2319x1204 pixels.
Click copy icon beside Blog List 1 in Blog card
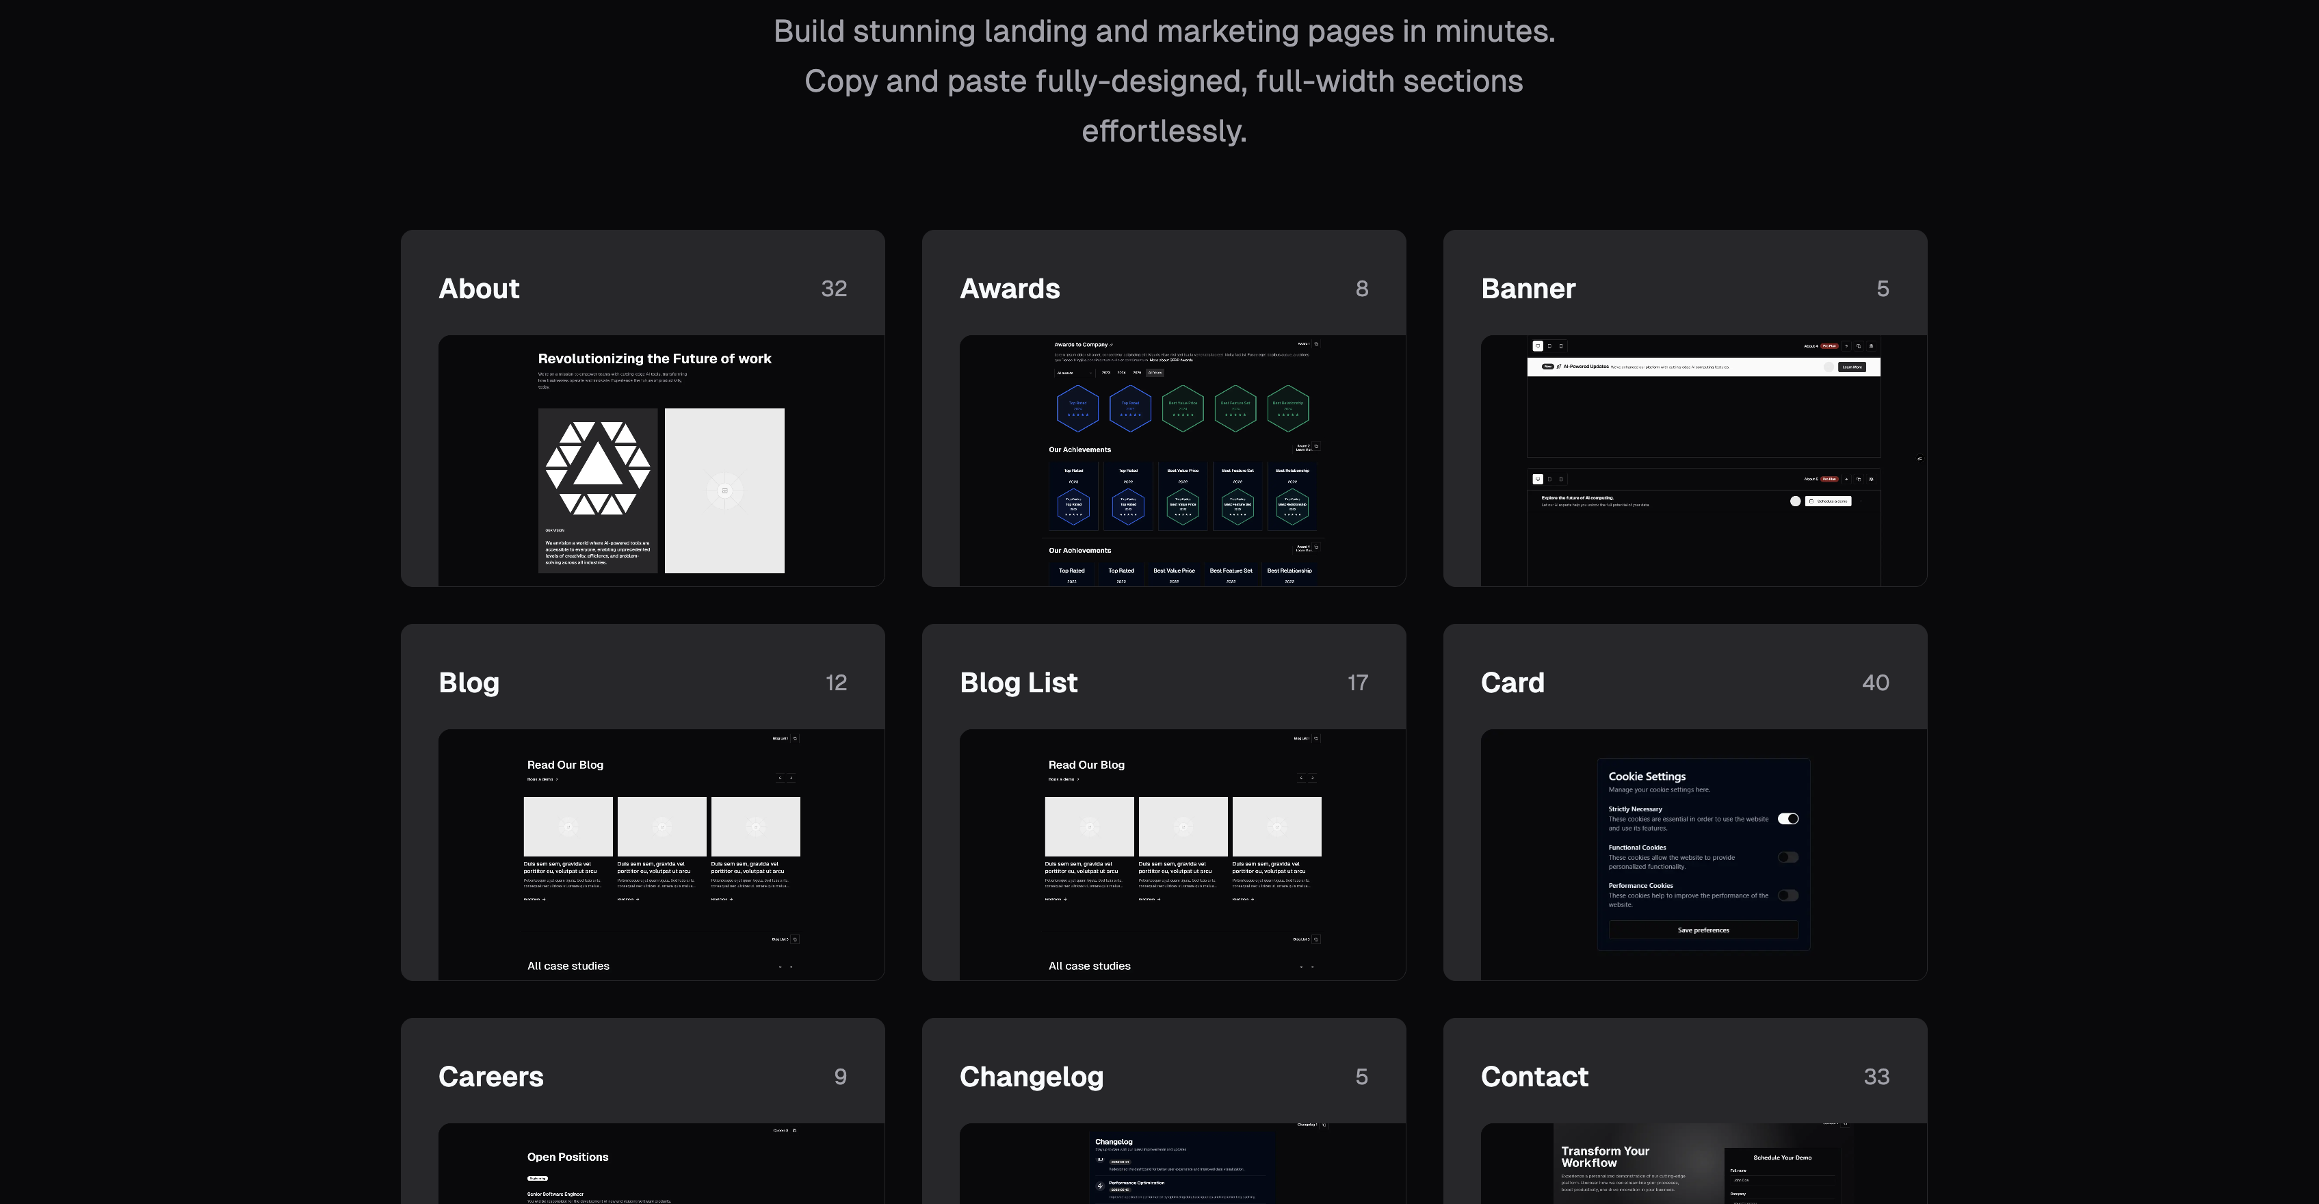click(x=795, y=738)
